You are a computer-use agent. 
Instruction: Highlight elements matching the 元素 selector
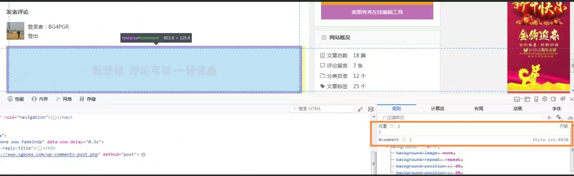tap(391, 126)
